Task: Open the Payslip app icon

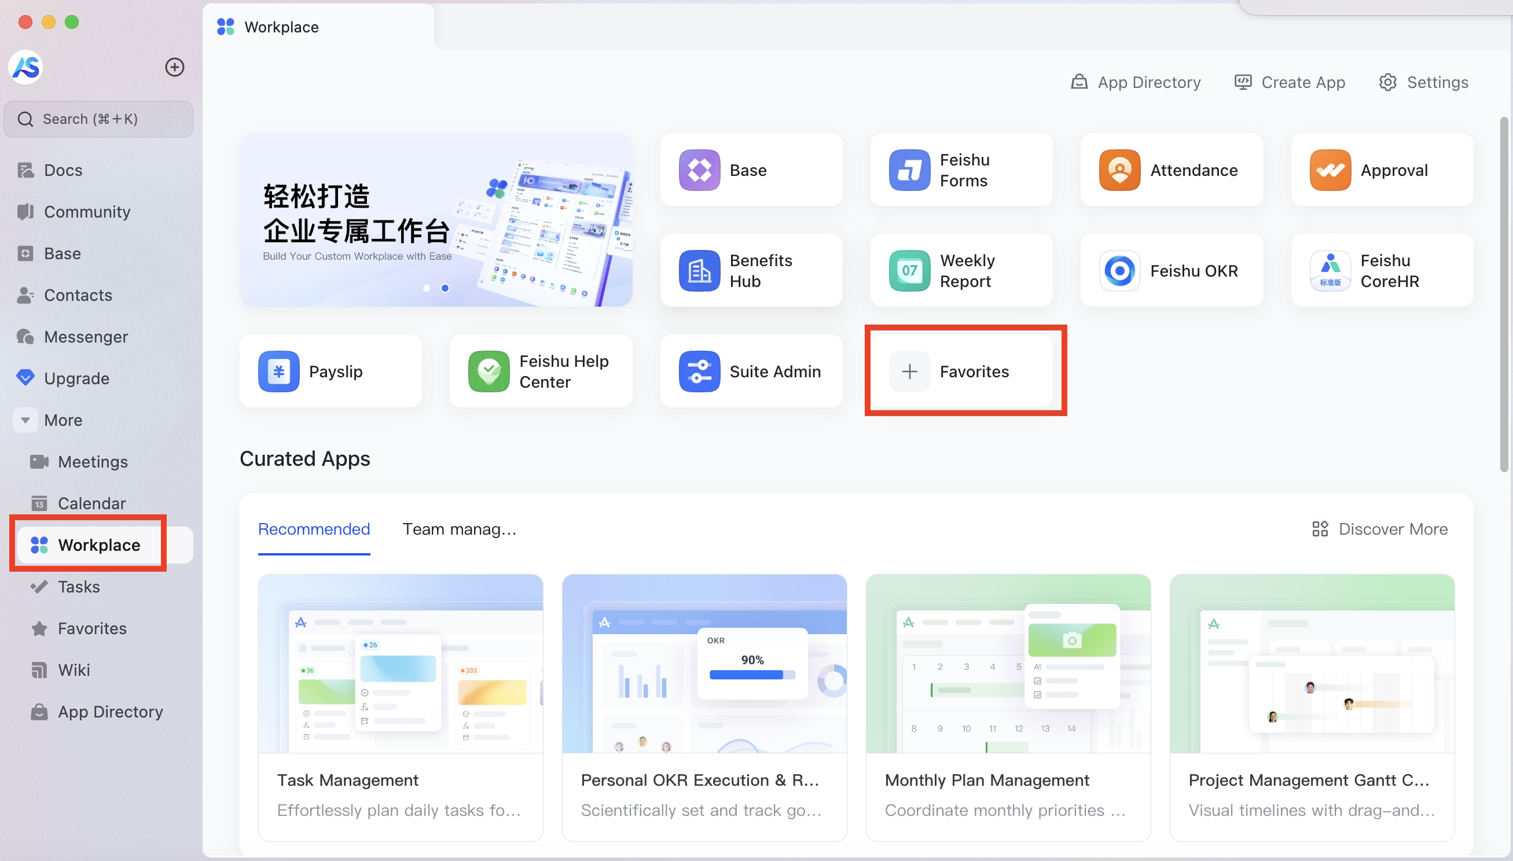Action: (278, 371)
